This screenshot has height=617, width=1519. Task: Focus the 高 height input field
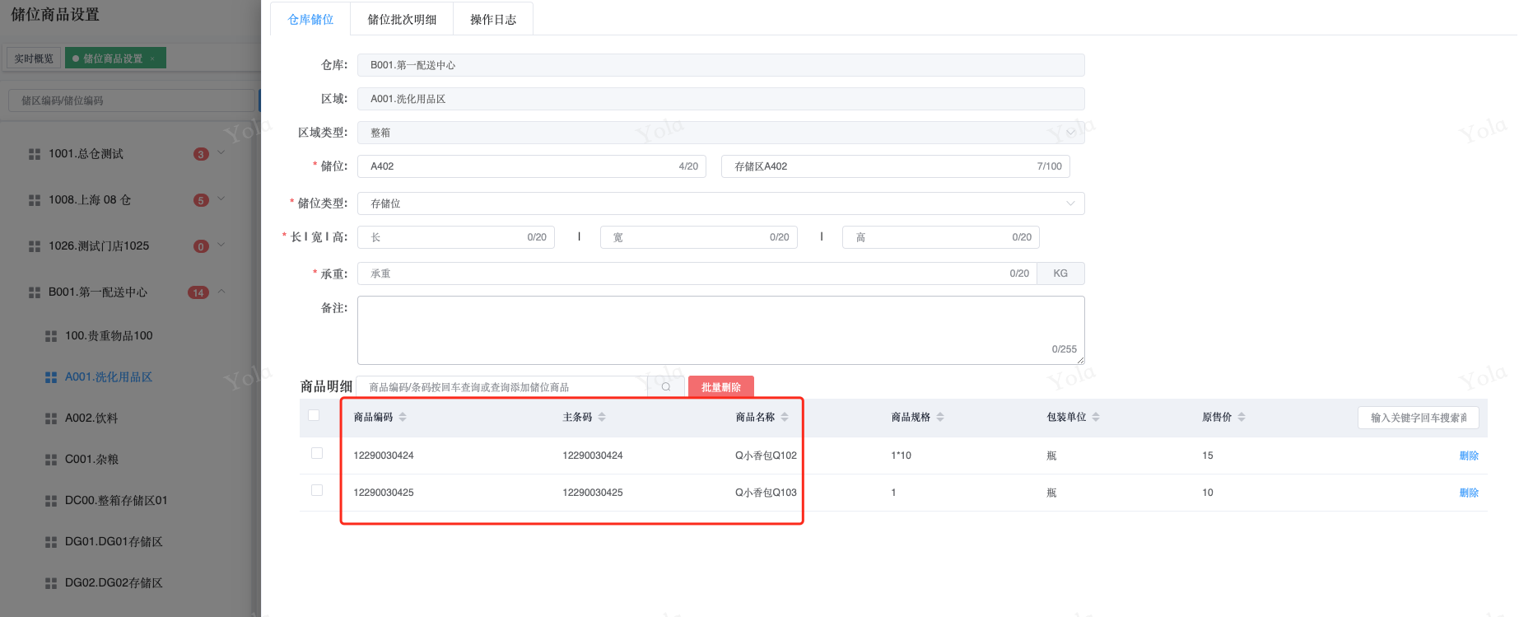tap(941, 237)
